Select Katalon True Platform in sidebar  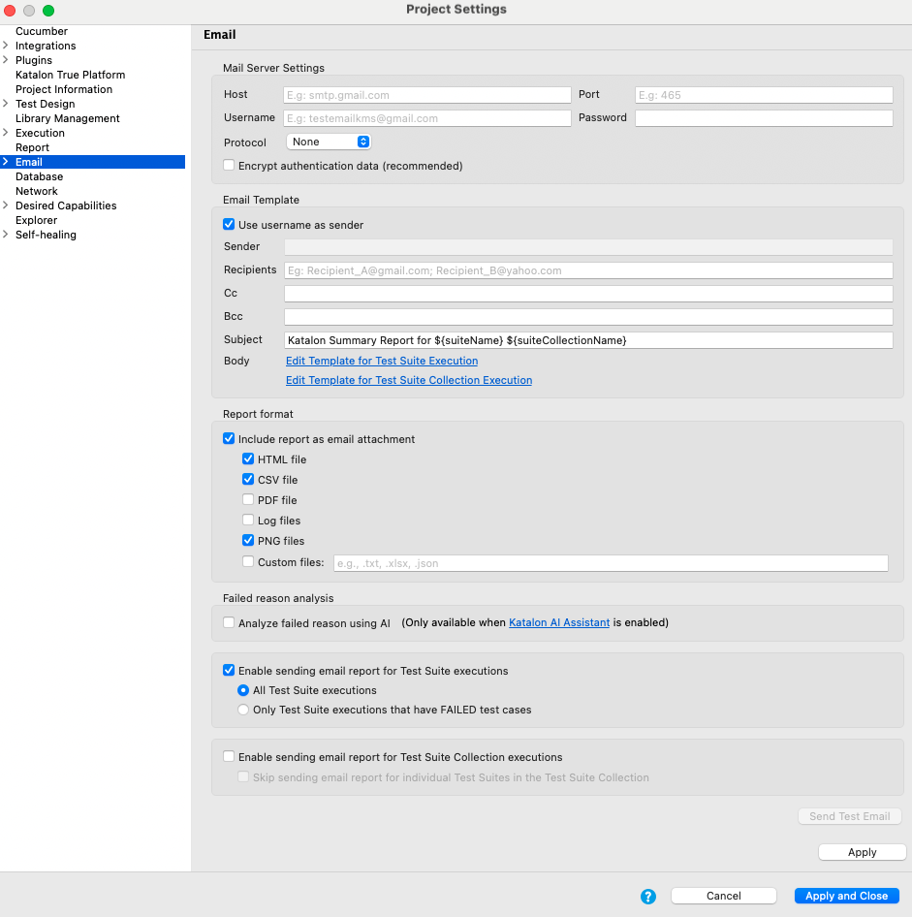click(x=69, y=75)
